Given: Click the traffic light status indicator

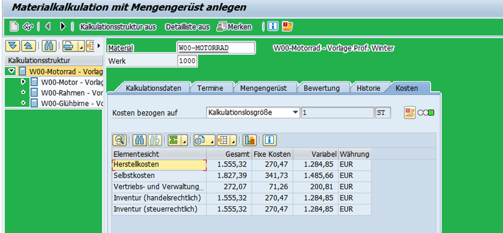Looking at the screenshot, I should click(426, 113).
